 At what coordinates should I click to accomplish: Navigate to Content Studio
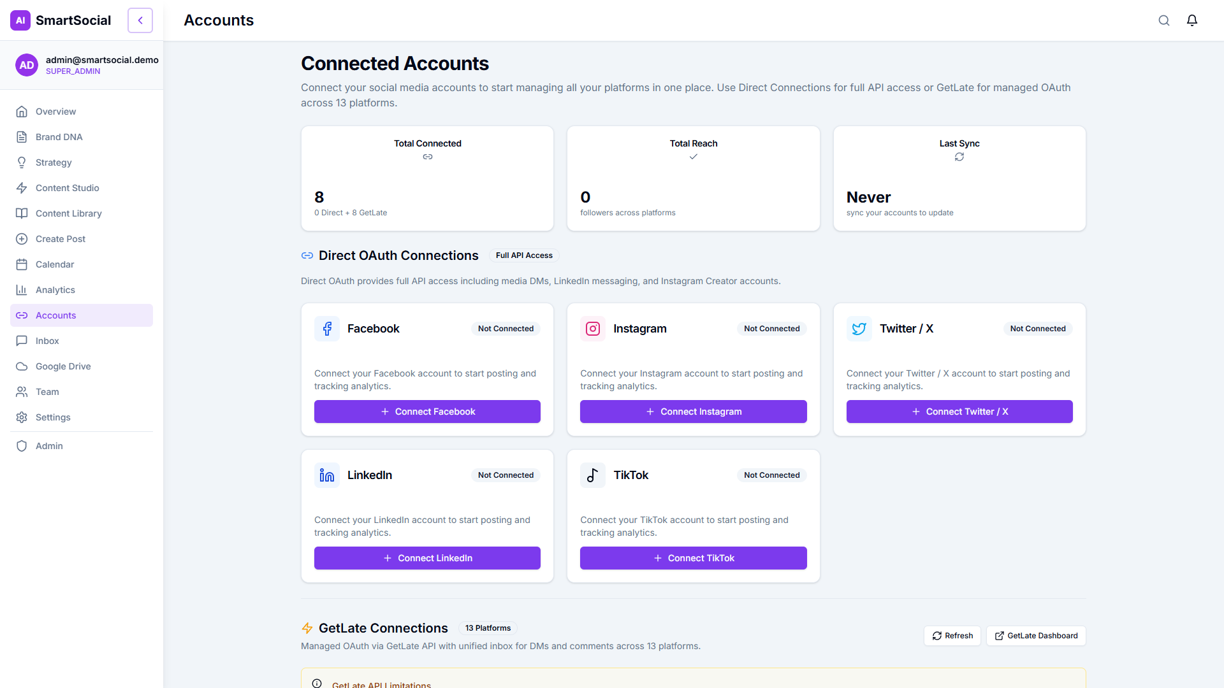coord(82,188)
